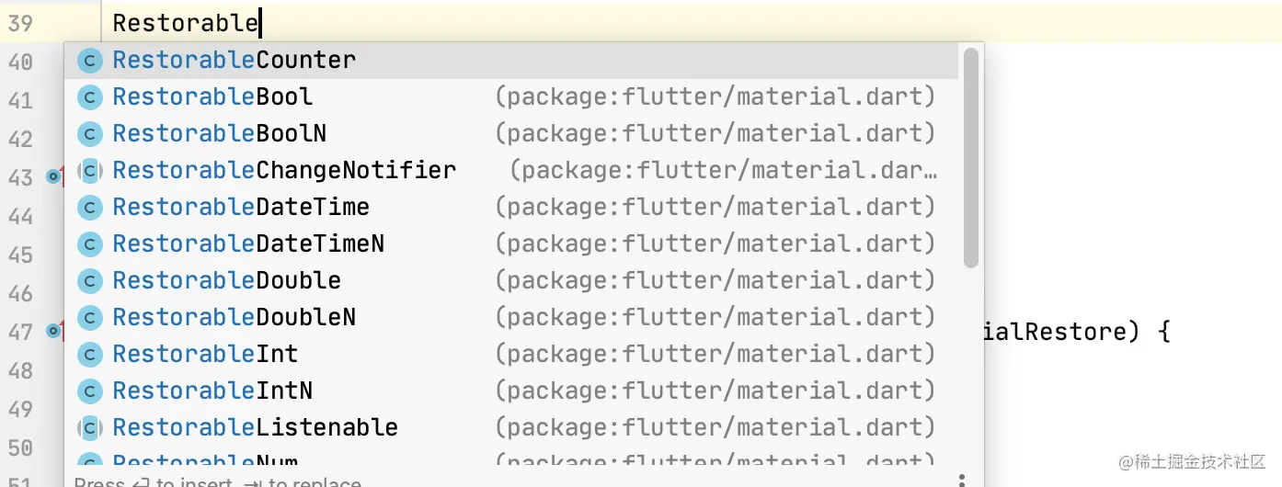Place cursor after typed Restorable text
Image resolution: width=1282 pixels, height=487 pixels.
coord(260,22)
